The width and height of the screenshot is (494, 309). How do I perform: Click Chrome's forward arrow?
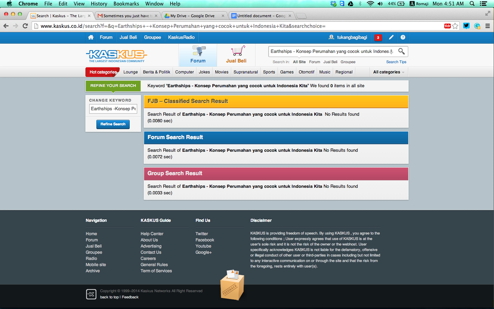[15, 26]
